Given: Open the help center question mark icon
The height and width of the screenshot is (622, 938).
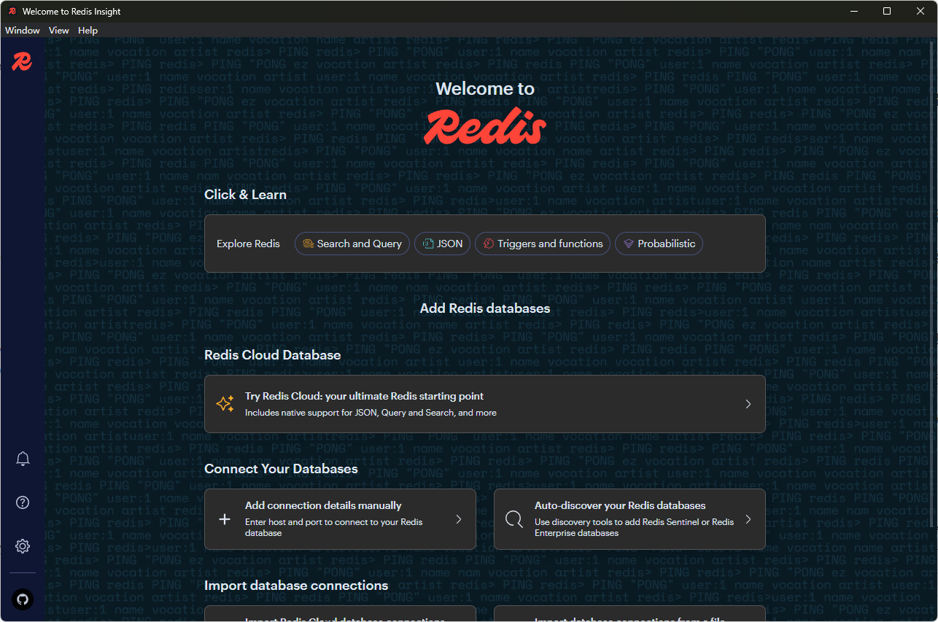Looking at the screenshot, I should [23, 502].
